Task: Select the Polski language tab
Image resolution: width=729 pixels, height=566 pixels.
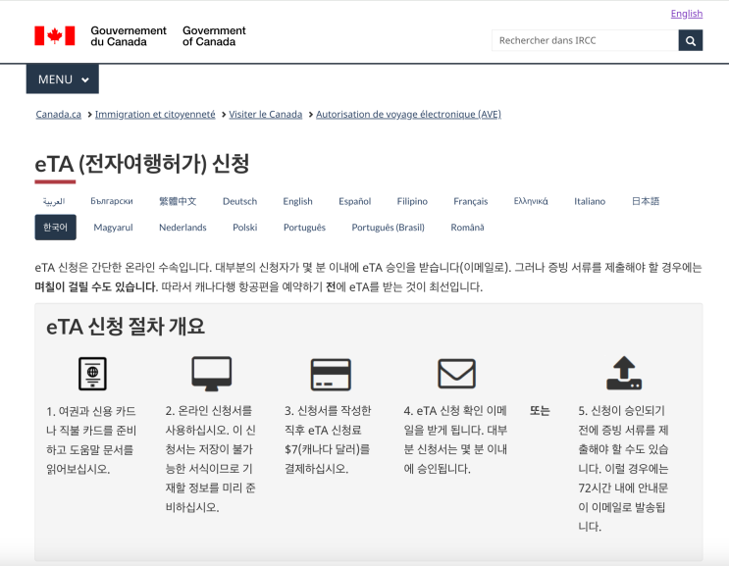Action: tap(245, 228)
